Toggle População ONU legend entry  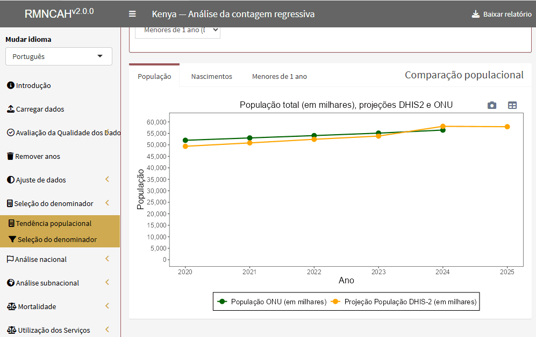(271, 302)
